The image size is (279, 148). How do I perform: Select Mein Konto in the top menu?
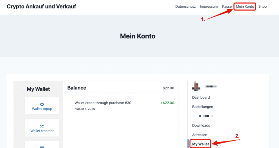(x=245, y=7)
